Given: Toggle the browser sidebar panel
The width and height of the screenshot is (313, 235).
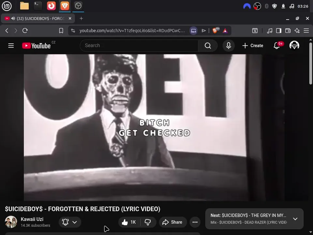Looking at the screenshot, I should [279, 31].
